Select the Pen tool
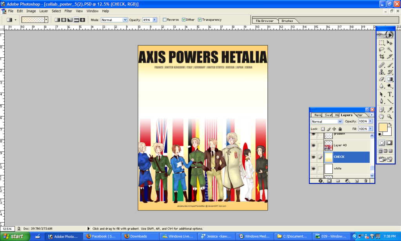This screenshot has width=401, height=241. [x=381, y=101]
